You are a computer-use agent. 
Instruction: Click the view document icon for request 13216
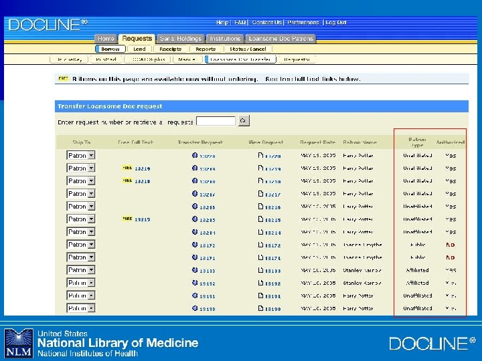(260, 207)
